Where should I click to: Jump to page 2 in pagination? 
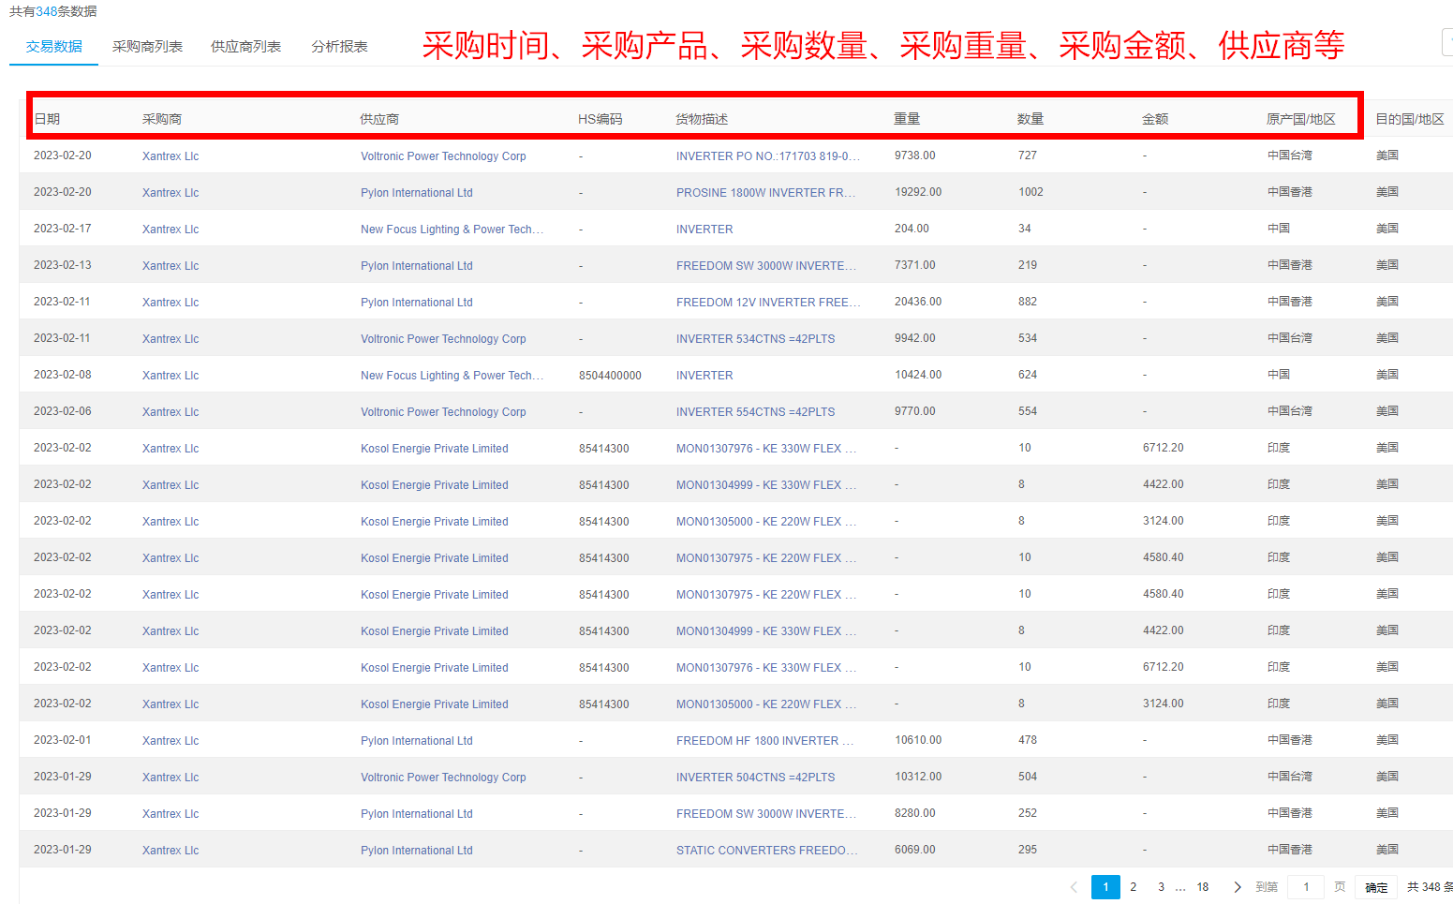[x=1134, y=887]
